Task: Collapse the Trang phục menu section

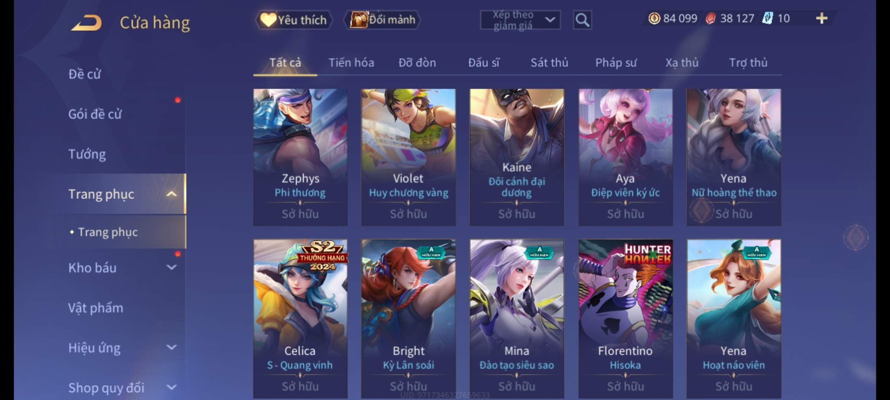Action: click(171, 194)
